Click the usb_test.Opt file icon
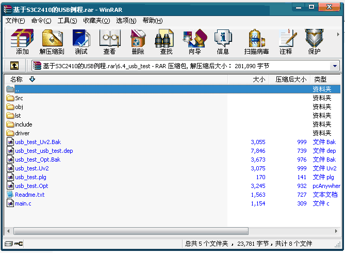This screenshot has height=253, width=345. click(10, 186)
